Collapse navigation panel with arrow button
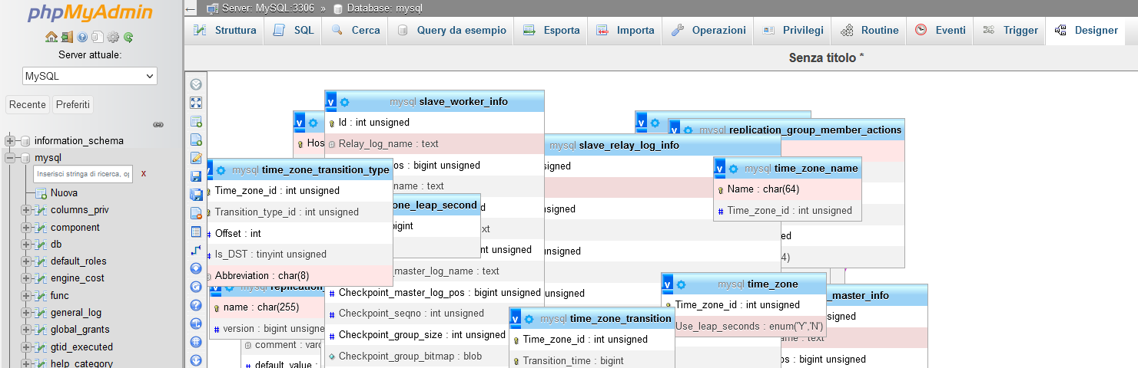 tap(191, 8)
